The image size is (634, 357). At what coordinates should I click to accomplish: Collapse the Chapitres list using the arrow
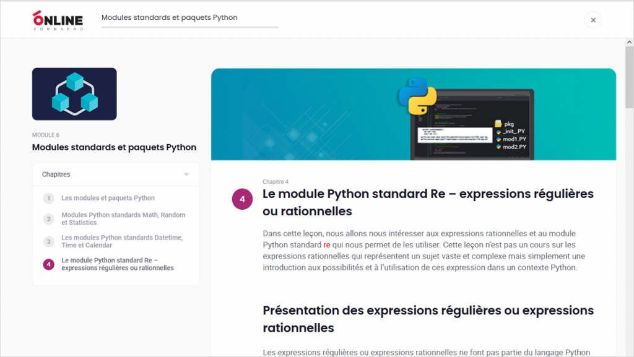(x=186, y=174)
